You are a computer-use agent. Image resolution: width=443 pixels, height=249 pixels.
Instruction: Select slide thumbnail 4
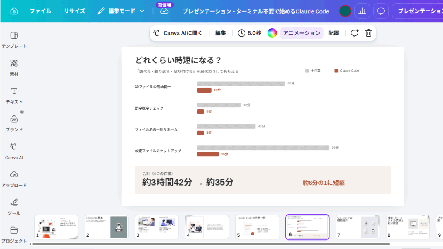click(x=207, y=227)
